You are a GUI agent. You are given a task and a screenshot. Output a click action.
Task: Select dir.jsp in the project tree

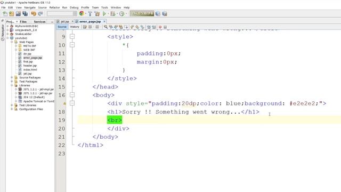(27, 54)
